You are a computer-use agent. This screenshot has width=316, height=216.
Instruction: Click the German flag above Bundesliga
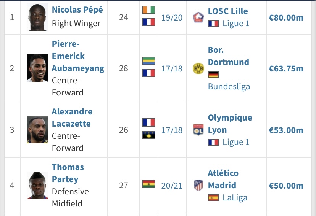[x=213, y=75]
